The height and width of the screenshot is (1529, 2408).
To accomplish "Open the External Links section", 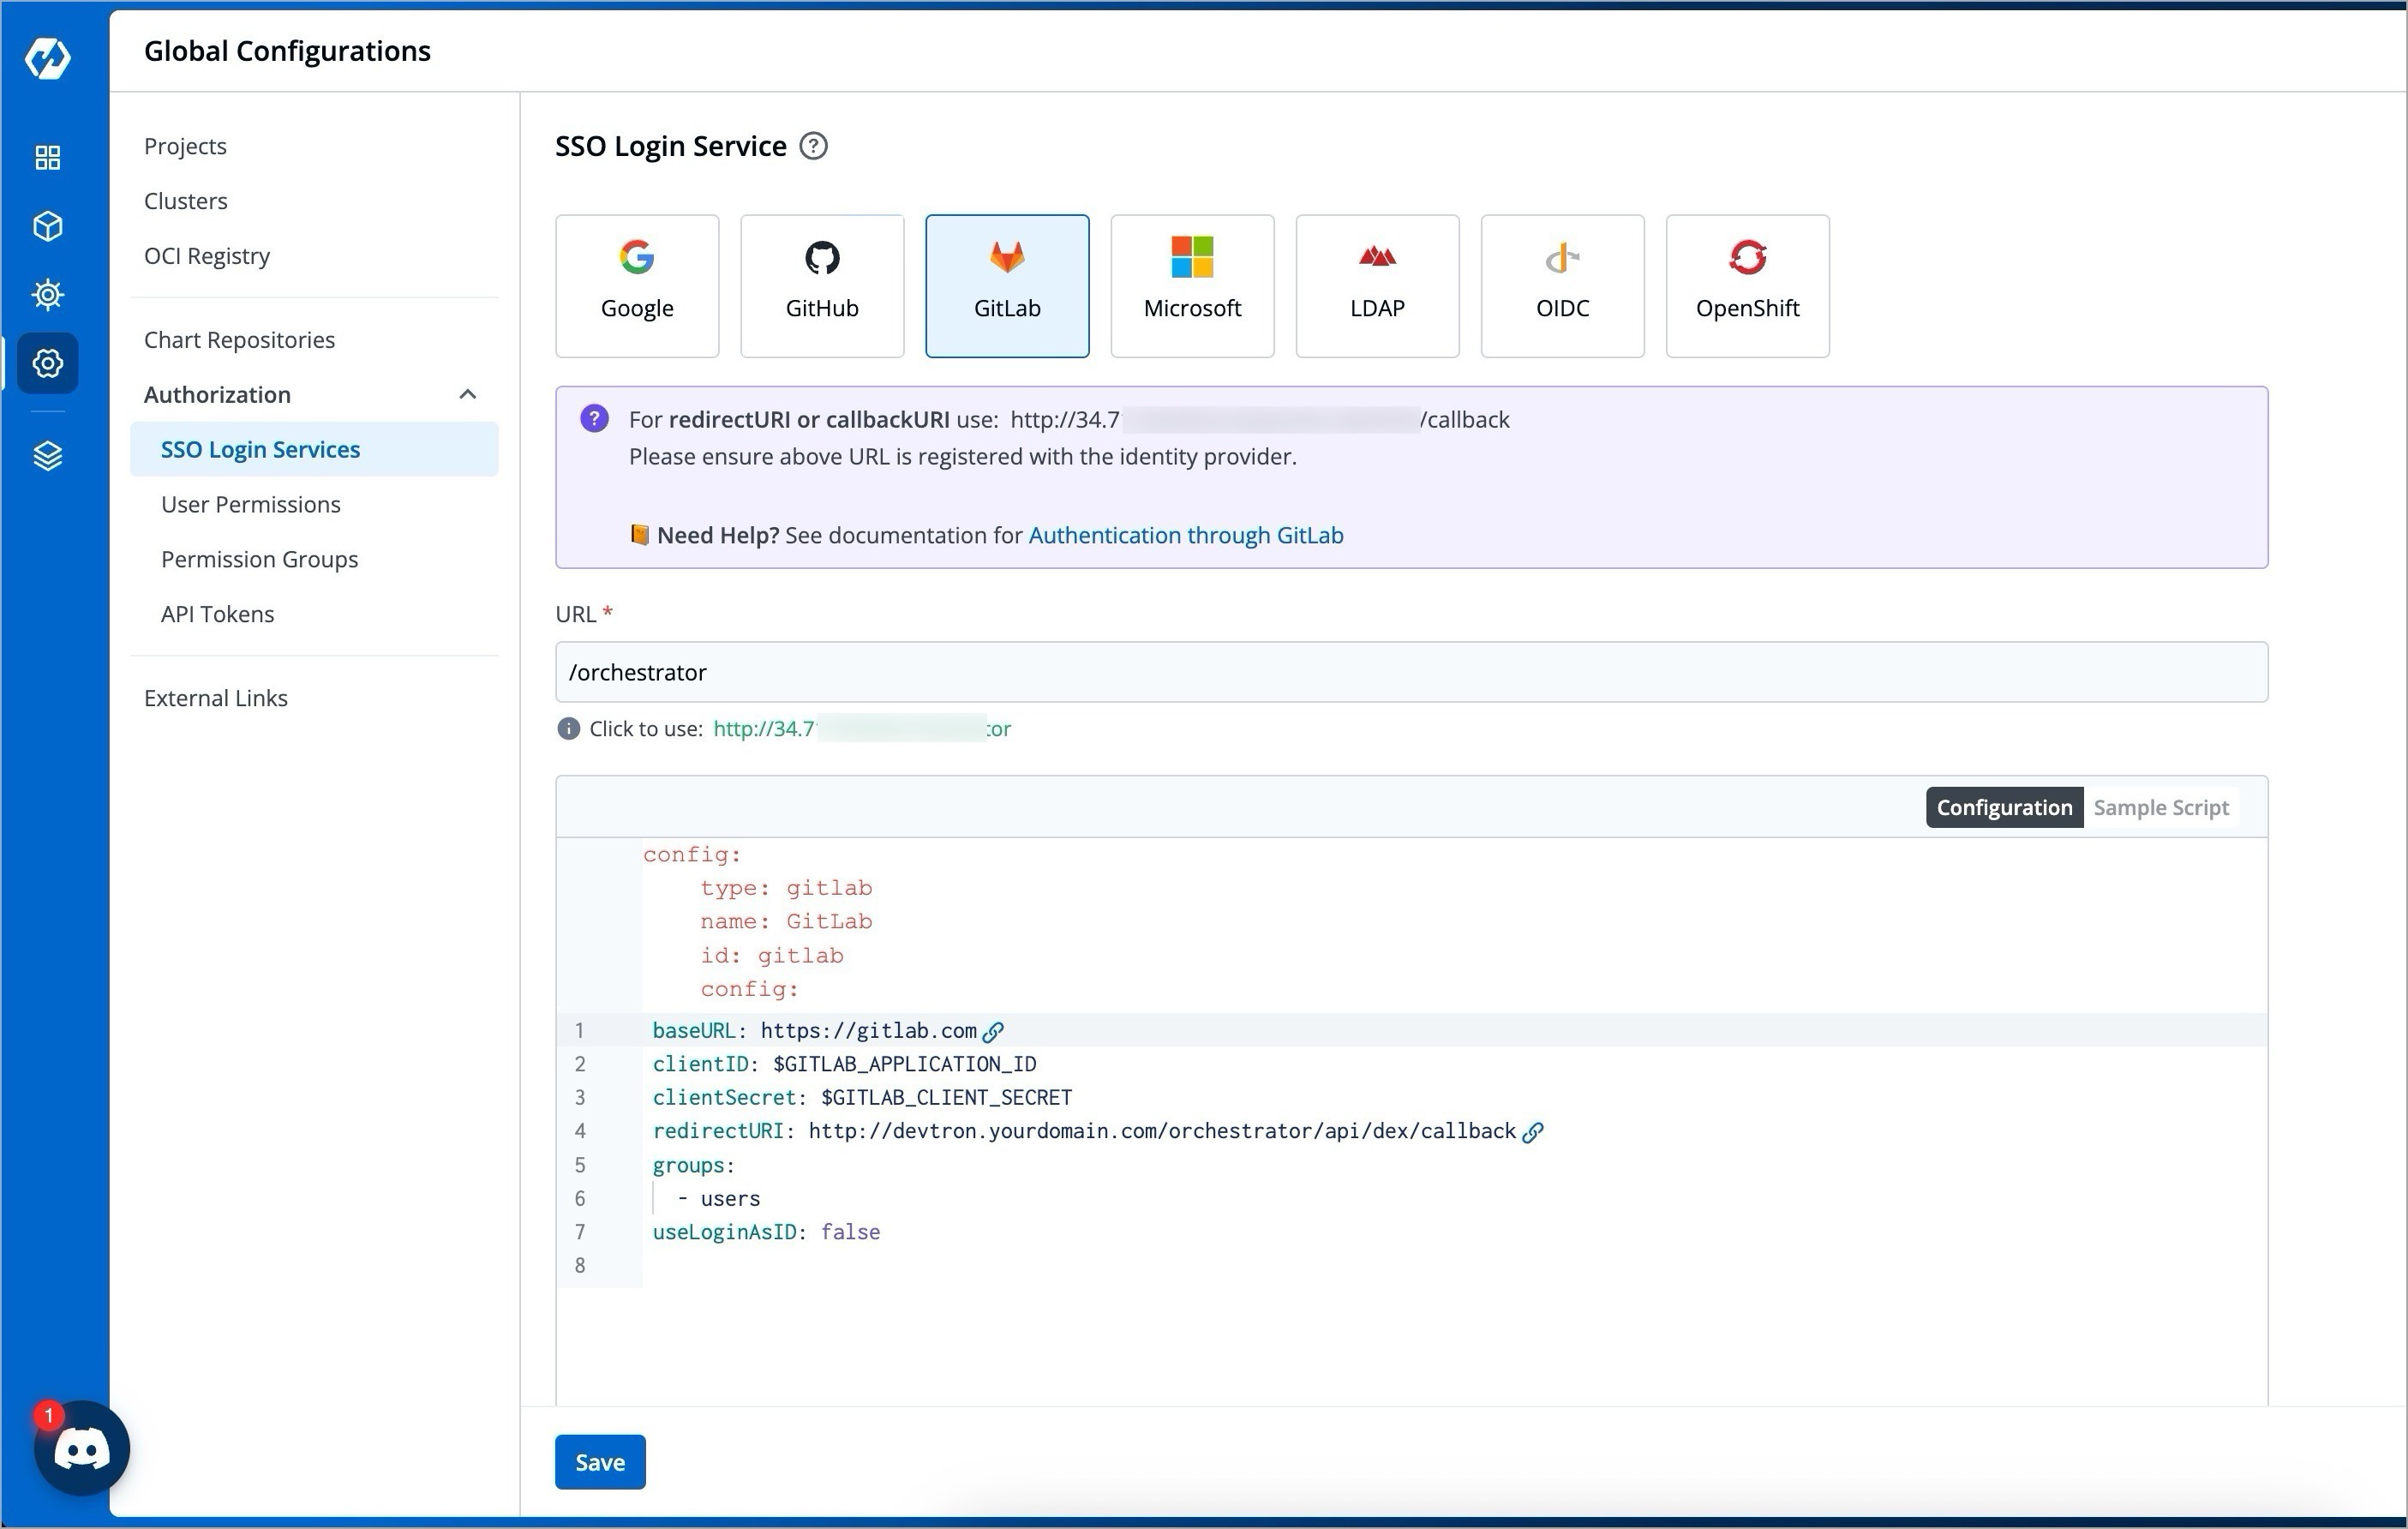I will (x=216, y=697).
